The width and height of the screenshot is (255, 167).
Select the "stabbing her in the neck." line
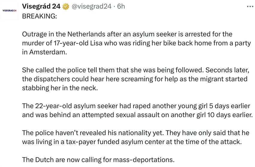tap(60, 88)
